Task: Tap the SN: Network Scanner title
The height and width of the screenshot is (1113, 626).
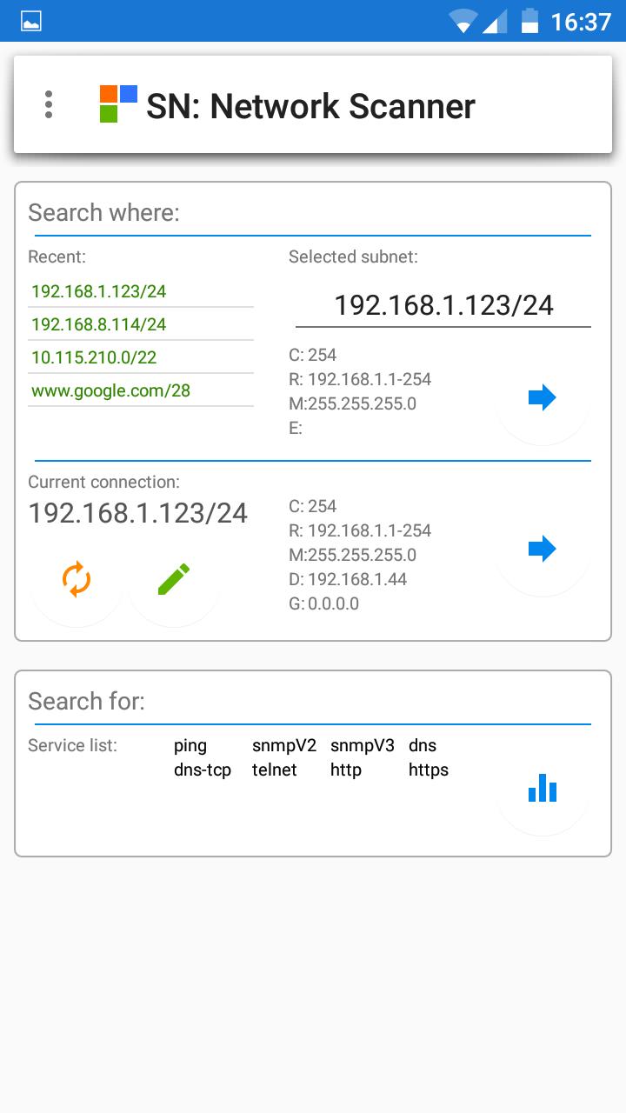Action: click(310, 106)
